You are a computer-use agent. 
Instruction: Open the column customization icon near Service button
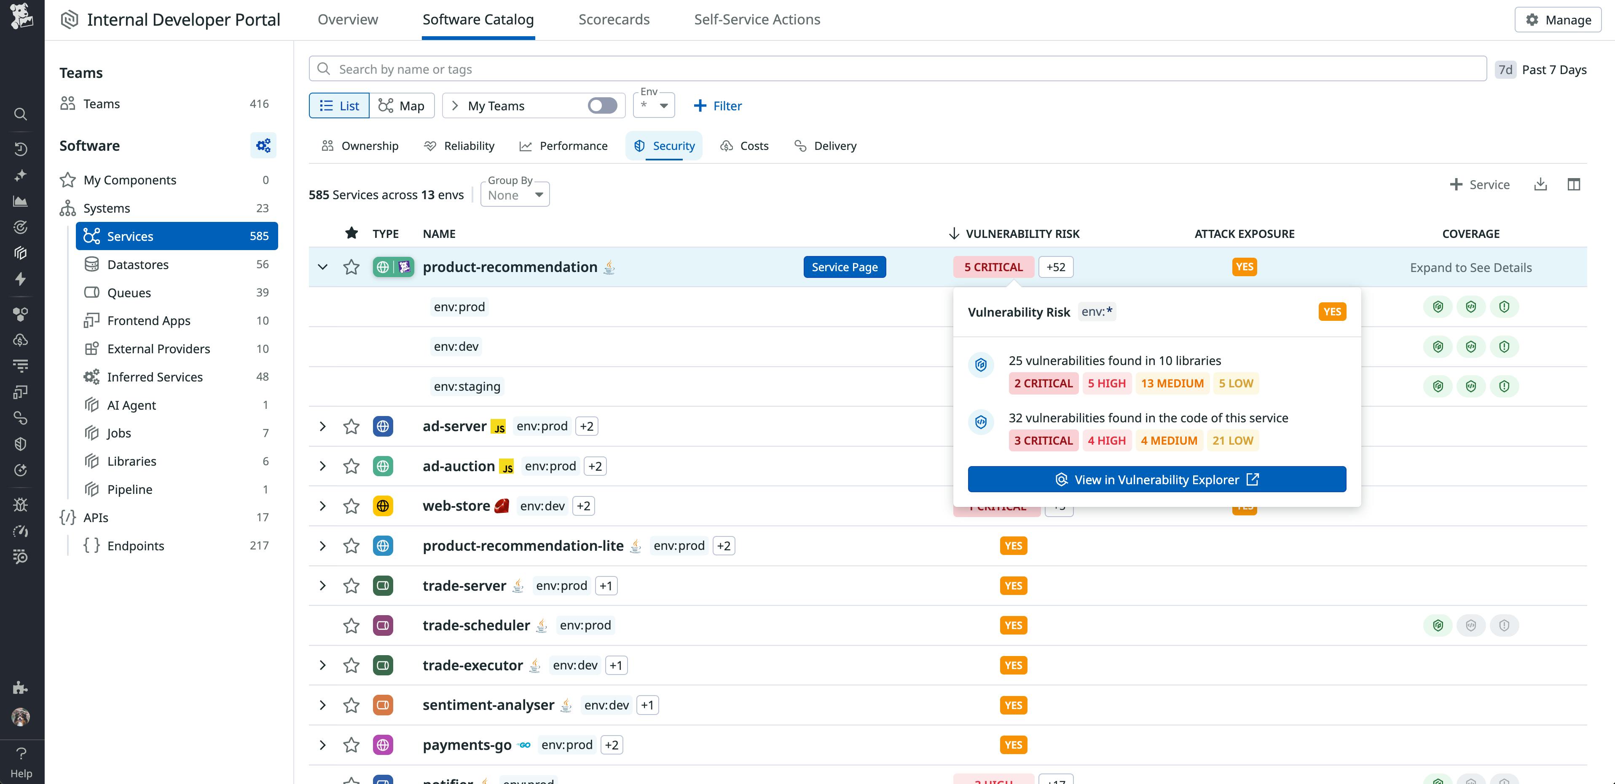[x=1575, y=184]
